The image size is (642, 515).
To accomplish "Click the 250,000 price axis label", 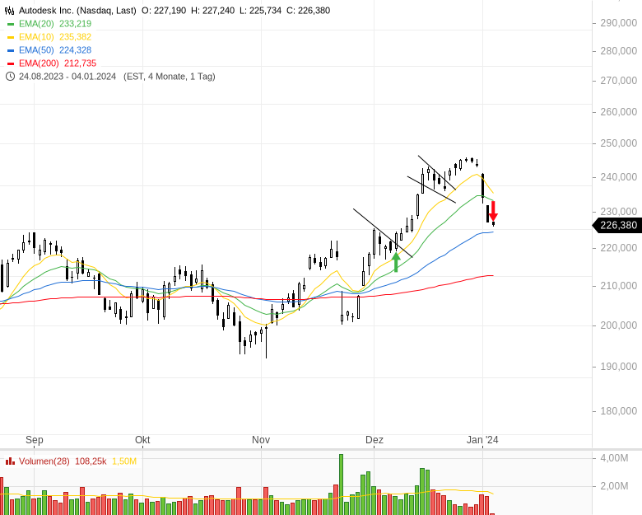I will [x=619, y=143].
